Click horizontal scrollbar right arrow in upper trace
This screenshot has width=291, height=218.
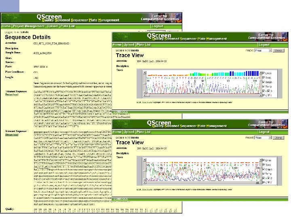[261, 95]
